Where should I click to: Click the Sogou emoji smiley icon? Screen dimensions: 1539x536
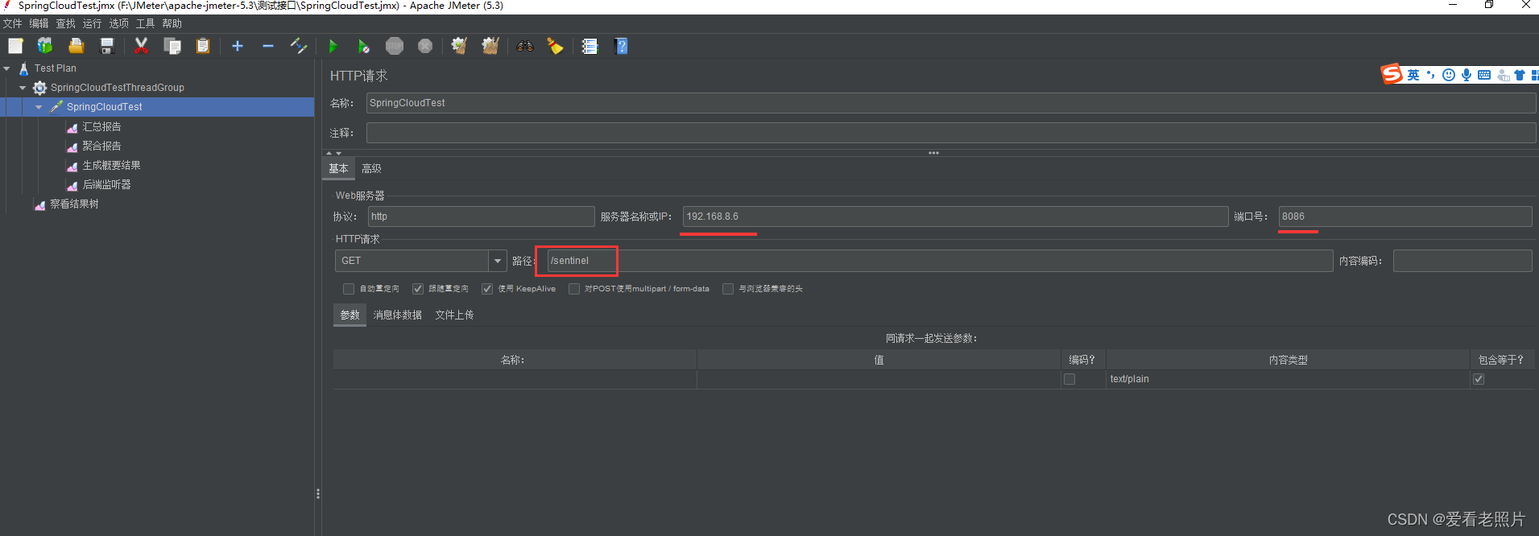[1449, 75]
